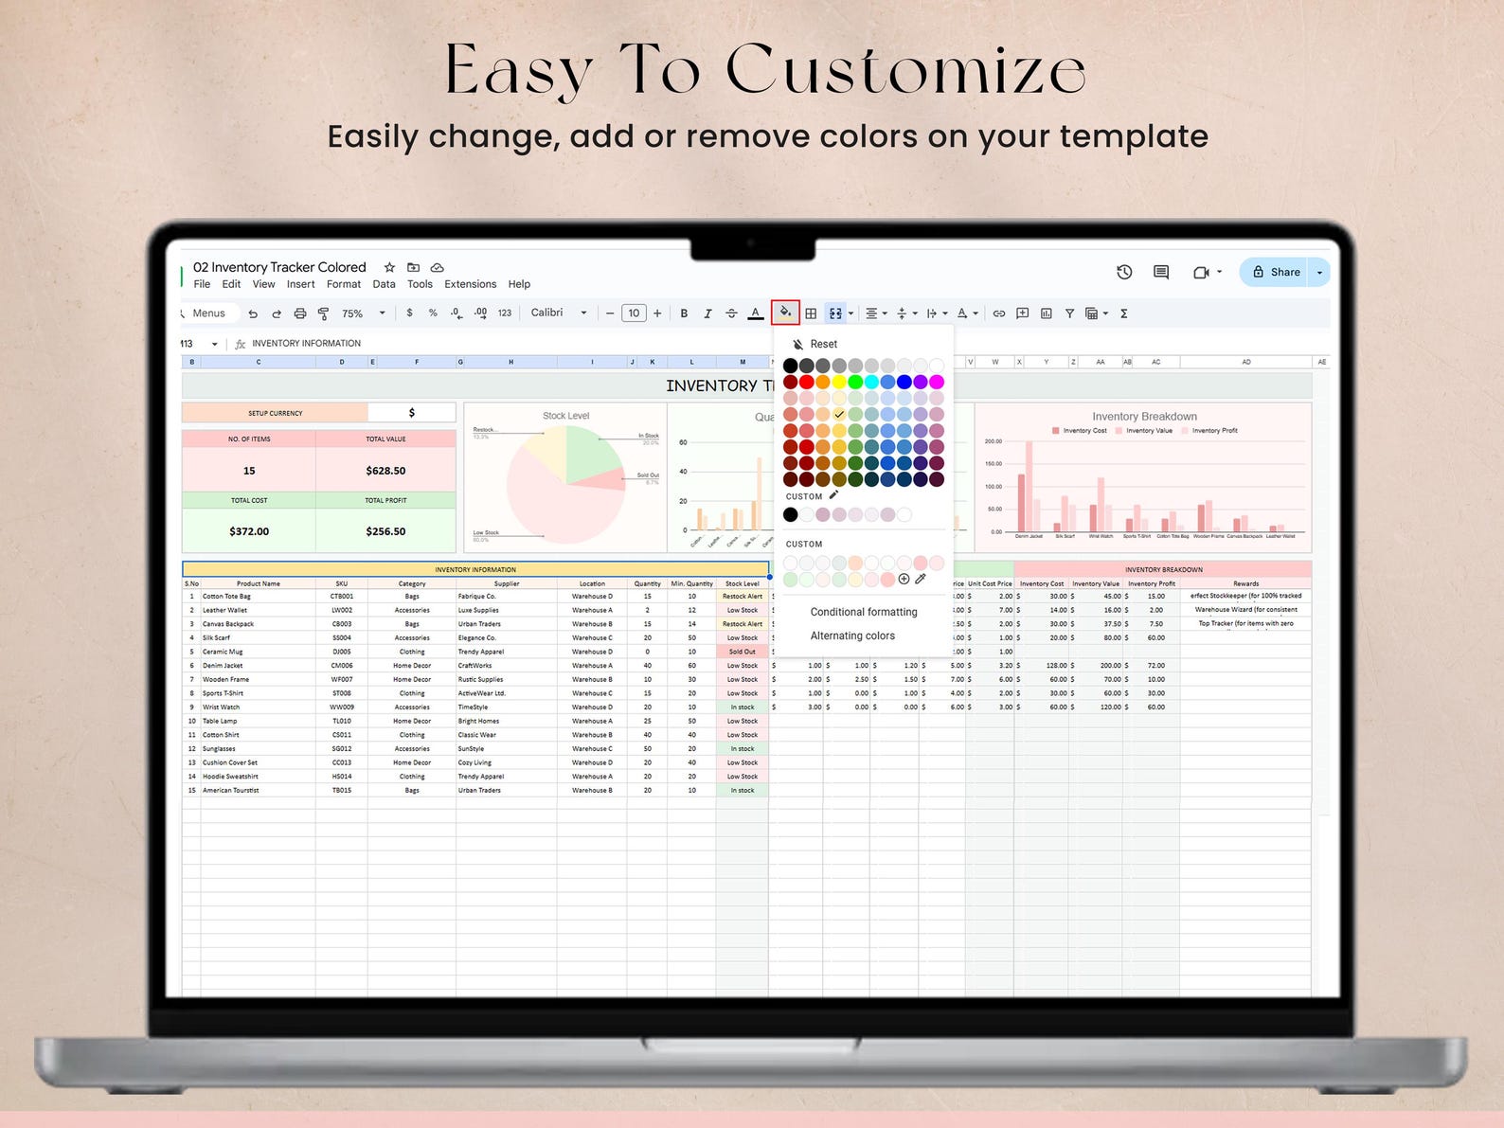Open the Data menu
Image resolution: width=1504 pixels, height=1128 pixels.
[x=384, y=284]
